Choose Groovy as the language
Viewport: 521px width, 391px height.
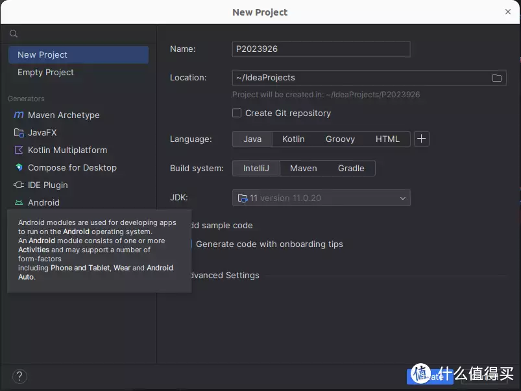(x=340, y=139)
